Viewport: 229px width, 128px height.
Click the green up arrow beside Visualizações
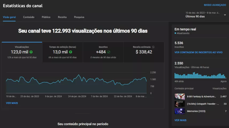click(x=31, y=52)
